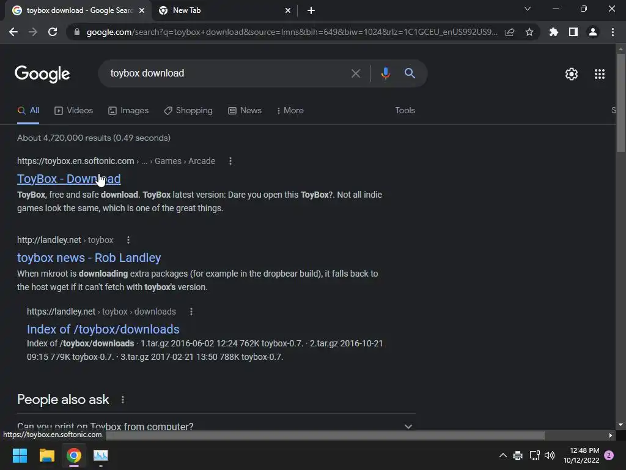This screenshot has height=470, width=626.
Task: Open a new tab with plus button
Action: click(311, 10)
